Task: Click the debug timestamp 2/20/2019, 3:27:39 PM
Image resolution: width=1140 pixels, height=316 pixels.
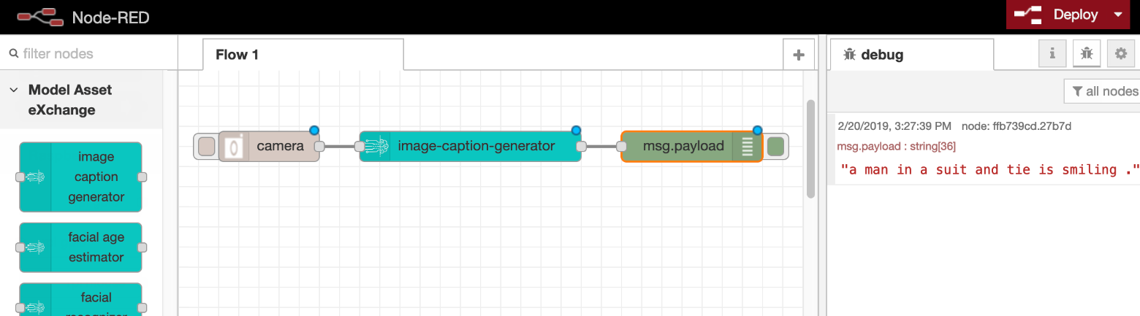Action: [x=894, y=126]
